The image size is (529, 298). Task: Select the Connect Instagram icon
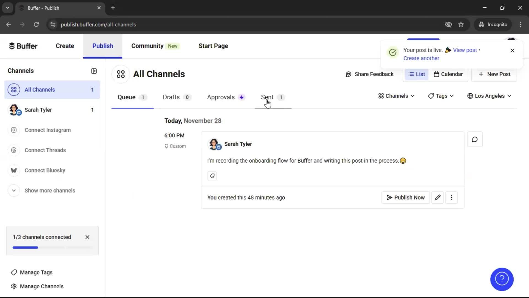[x=14, y=130]
